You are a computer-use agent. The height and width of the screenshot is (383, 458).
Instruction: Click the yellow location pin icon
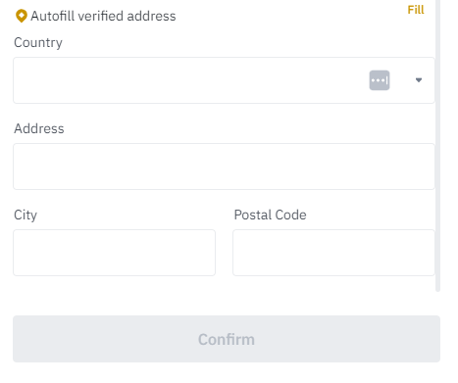[22, 16]
